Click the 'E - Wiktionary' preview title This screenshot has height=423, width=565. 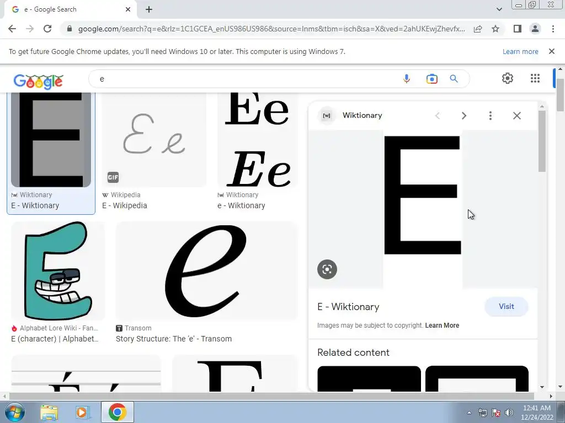point(348,307)
